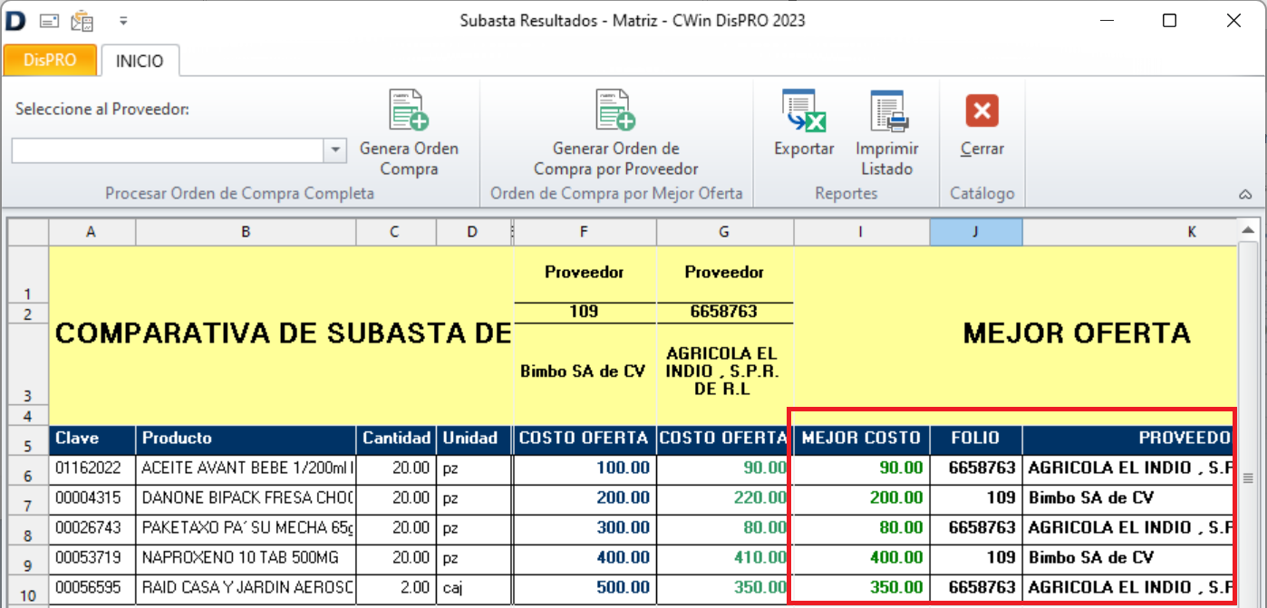Click the red Cerrar icon in Catálogo group
Screen dimensions: 1267x608
(x=982, y=111)
